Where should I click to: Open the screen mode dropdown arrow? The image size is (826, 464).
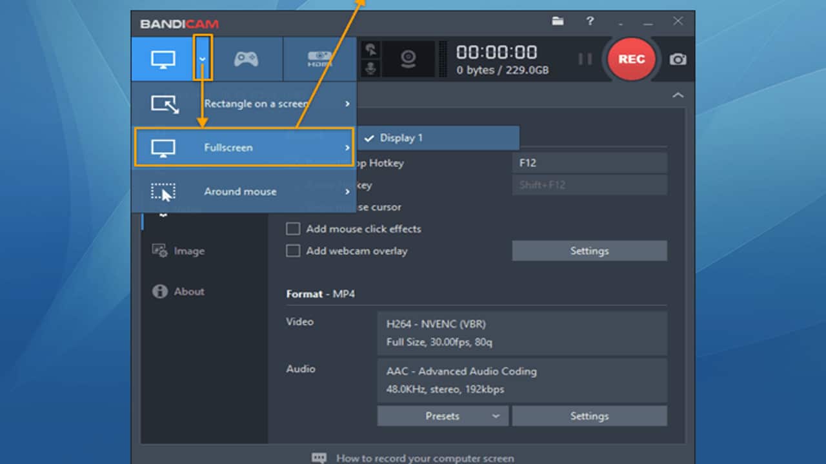[202, 59]
